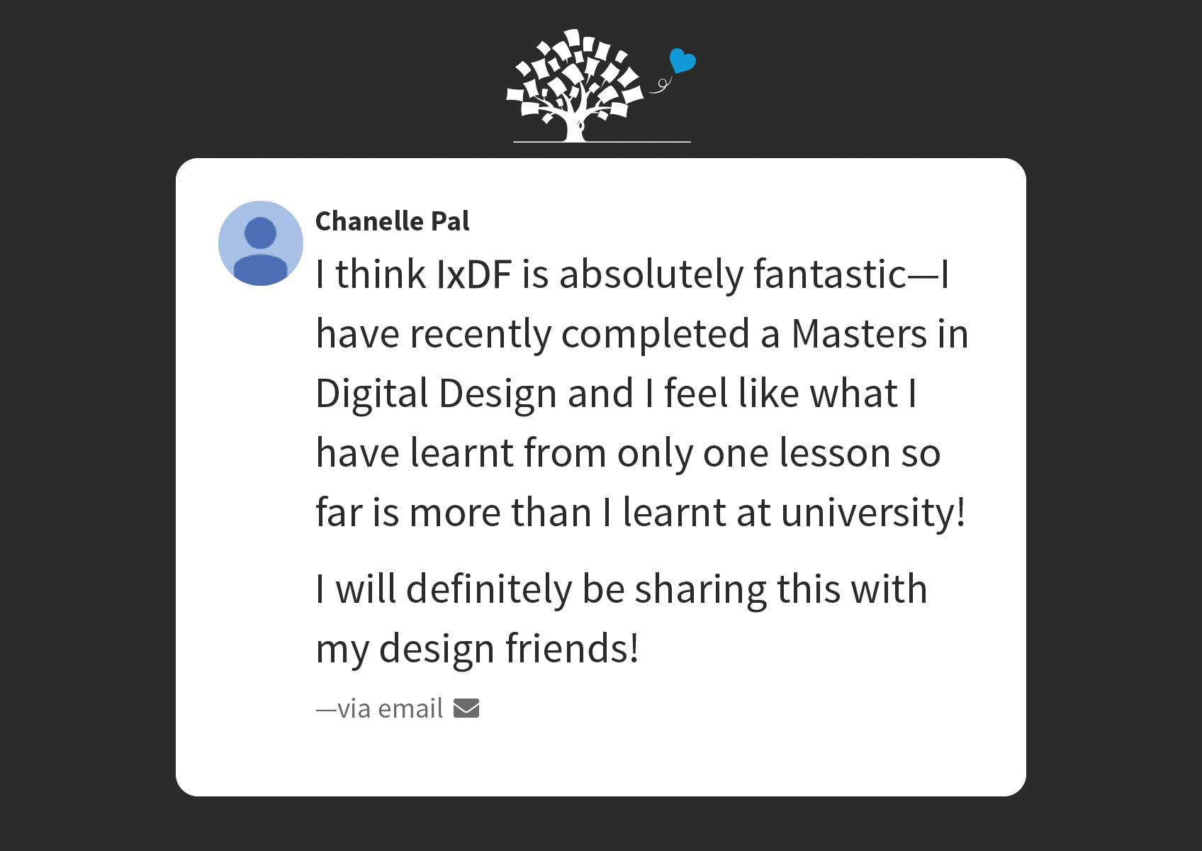Viewport: 1202px width, 851px height.
Task: Click the word "fantastic" in the first line
Action: [830, 274]
